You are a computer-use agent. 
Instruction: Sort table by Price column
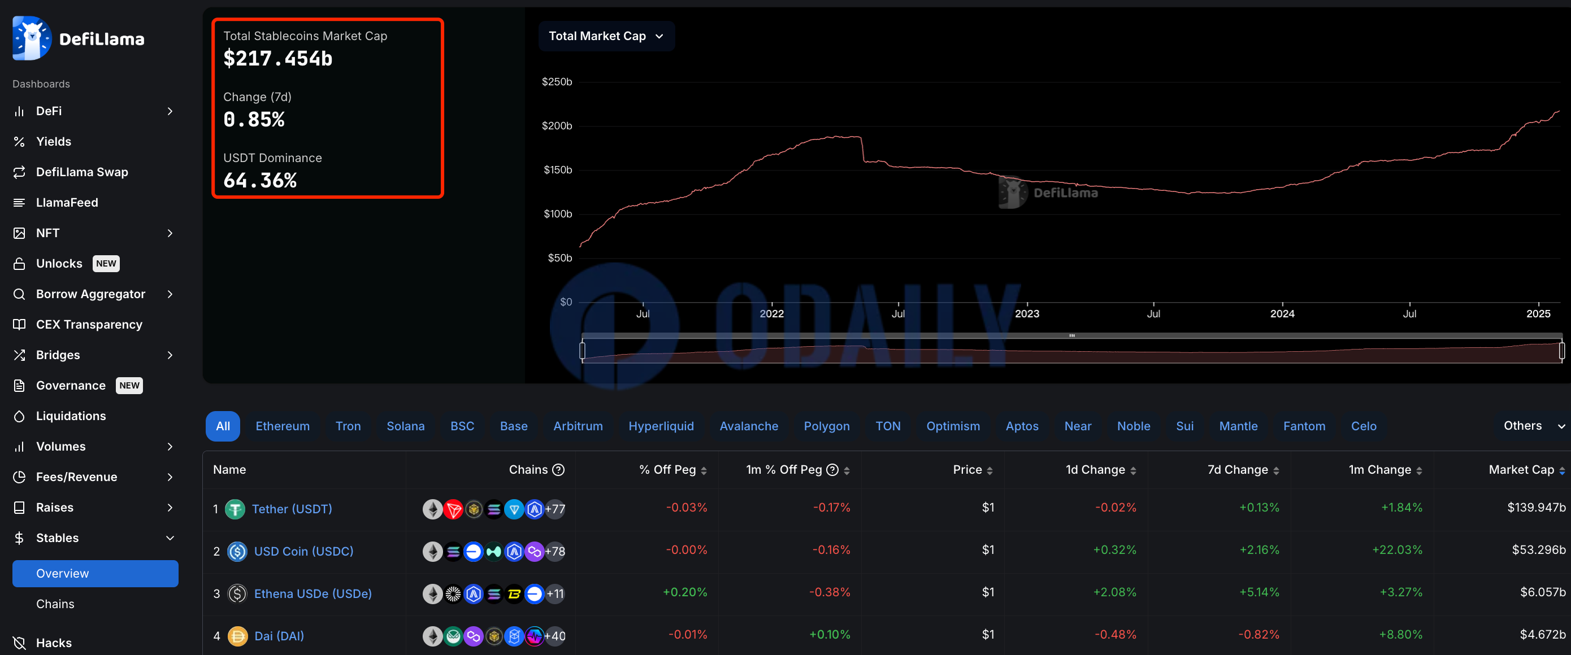[x=973, y=469]
